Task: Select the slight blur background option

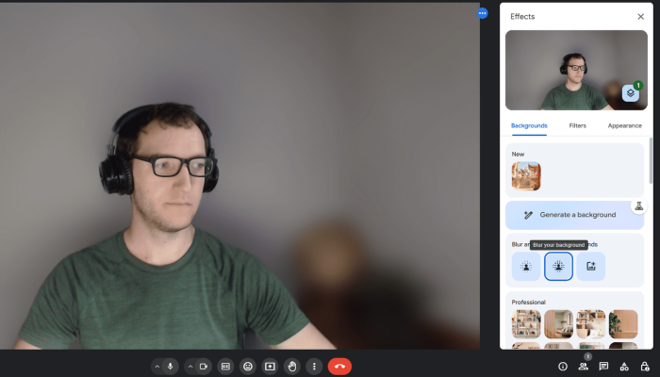Action: (526, 267)
